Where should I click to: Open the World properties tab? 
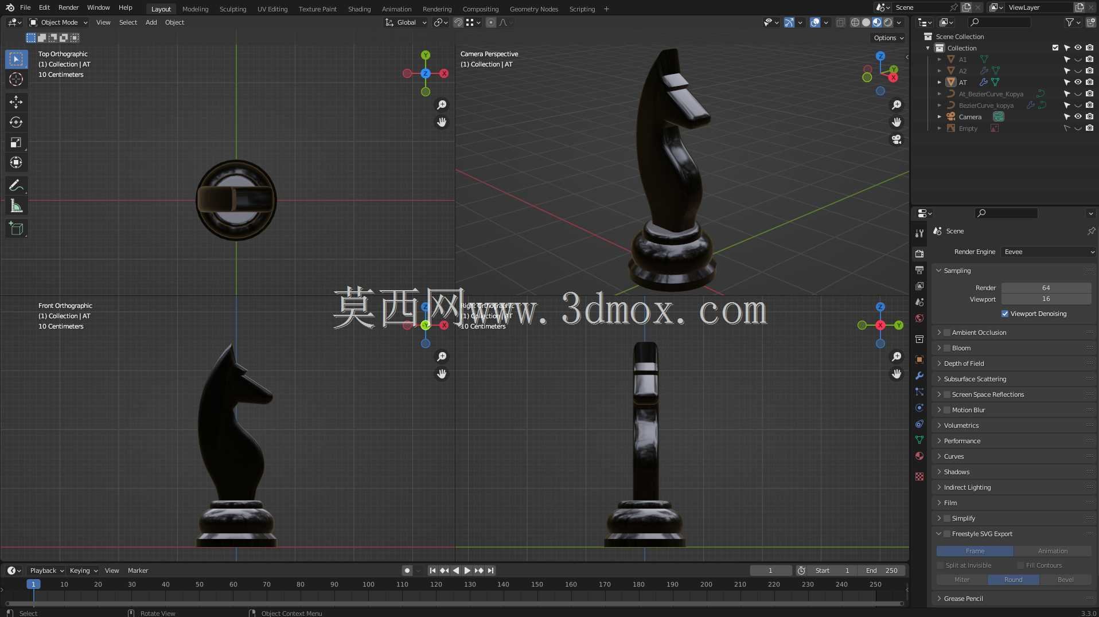pos(919,318)
